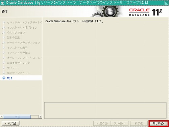Screen dimensions: 169x127
Task: Click the window menu icon in title bar
Action: coord(2,3)
